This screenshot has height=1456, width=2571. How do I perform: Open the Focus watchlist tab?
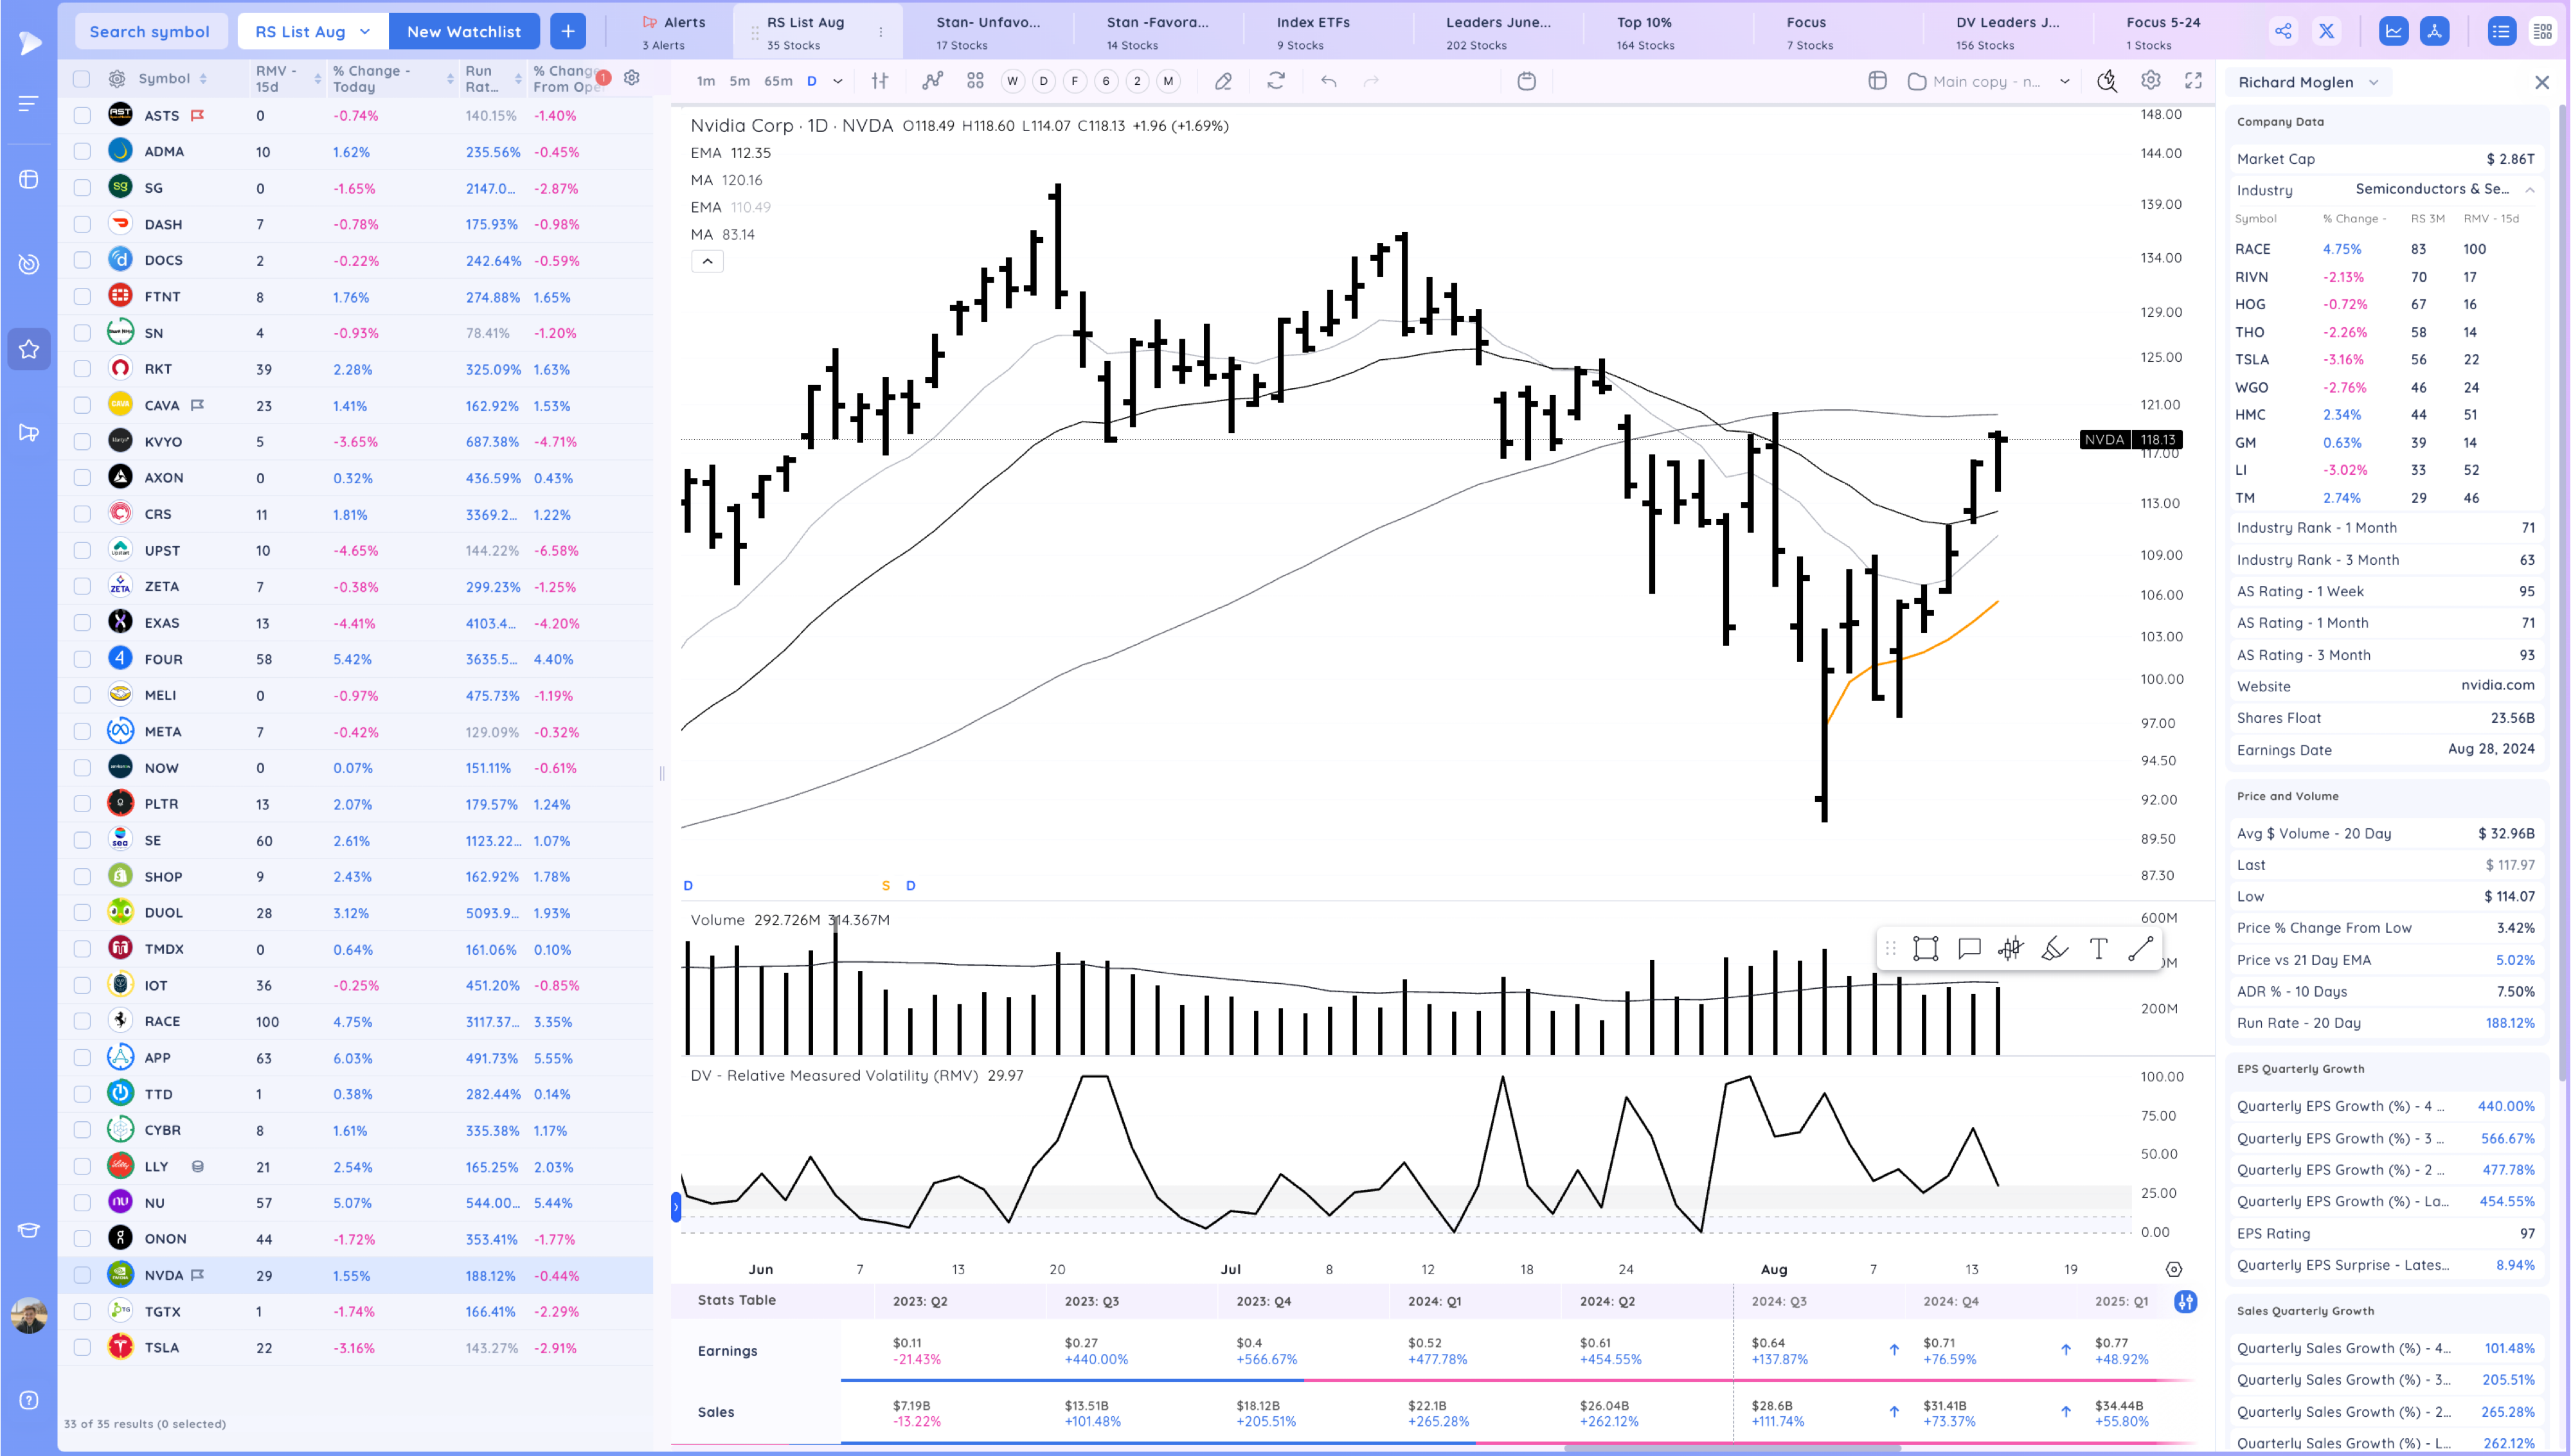point(1808,32)
